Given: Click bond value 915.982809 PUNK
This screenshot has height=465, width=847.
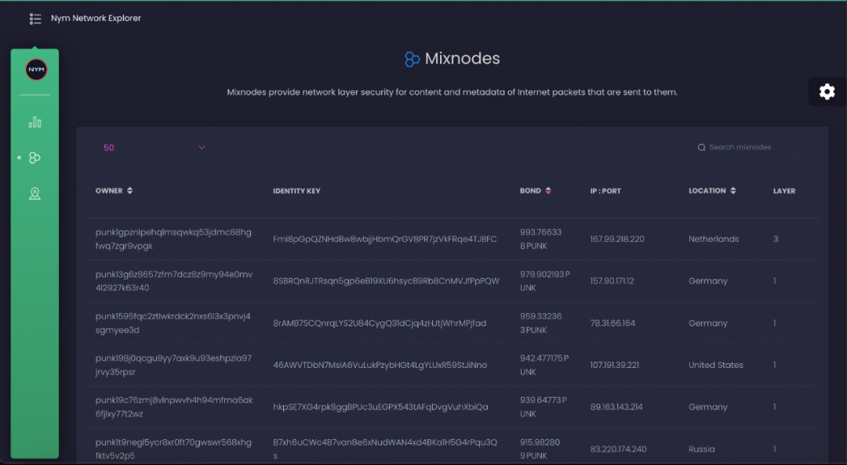Looking at the screenshot, I should click(x=540, y=449).
